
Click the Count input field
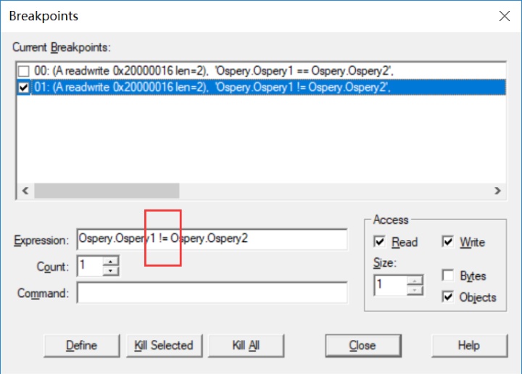90,266
